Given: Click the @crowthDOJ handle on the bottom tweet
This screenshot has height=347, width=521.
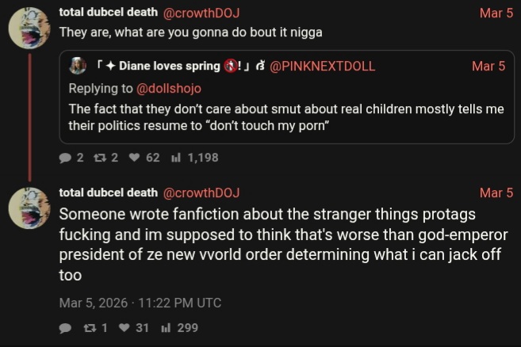Looking at the screenshot, I should [201, 193].
